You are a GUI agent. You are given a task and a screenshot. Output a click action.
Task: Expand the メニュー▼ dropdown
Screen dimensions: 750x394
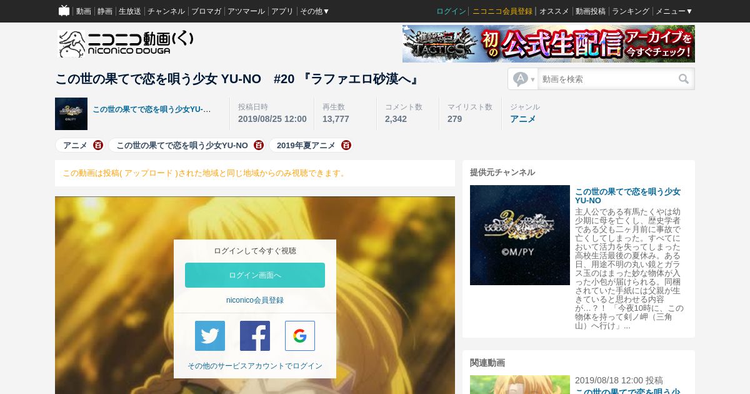[x=674, y=11]
